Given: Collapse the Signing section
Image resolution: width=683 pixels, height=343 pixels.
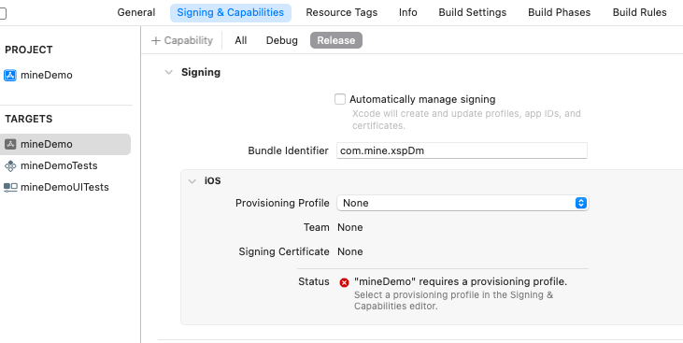Looking at the screenshot, I should [x=168, y=72].
